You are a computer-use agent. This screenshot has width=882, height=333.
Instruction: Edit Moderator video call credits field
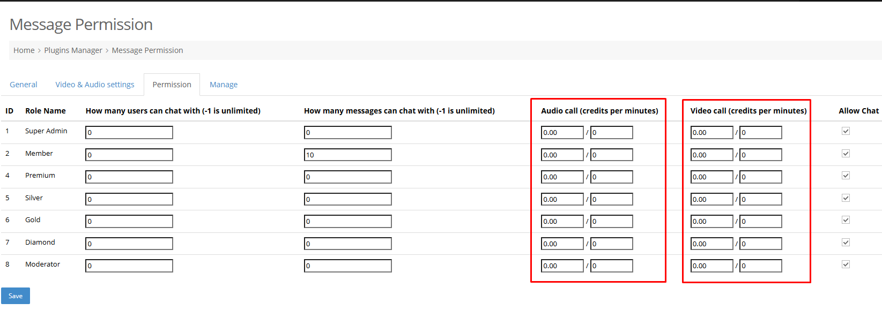[712, 266]
